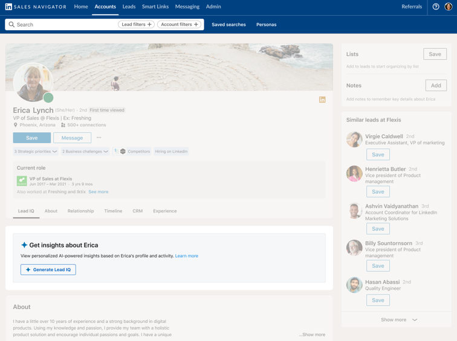Image resolution: width=457 pixels, height=341 pixels.
Task: Open the help question mark icon
Action: (x=436, y=7)
